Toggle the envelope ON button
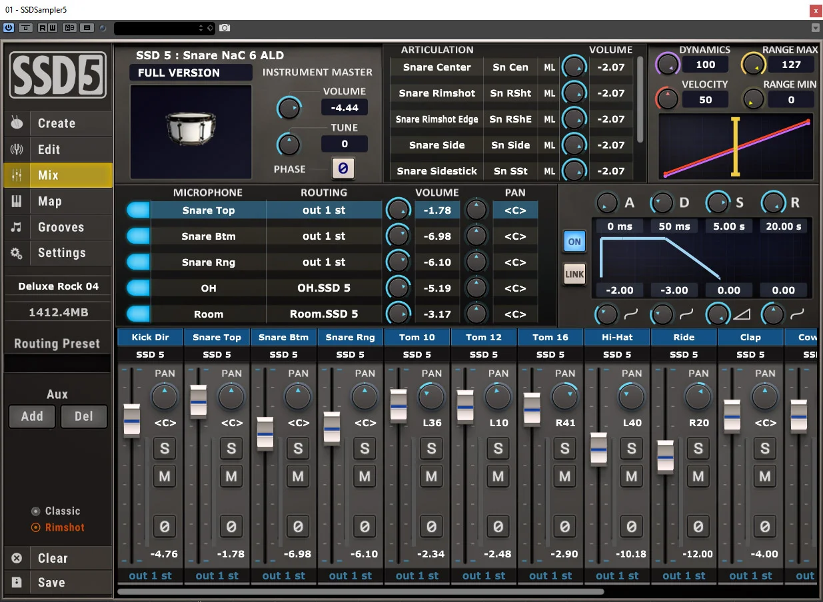The image size is (823, 602). pyautogui.click(x=574, y=242)
